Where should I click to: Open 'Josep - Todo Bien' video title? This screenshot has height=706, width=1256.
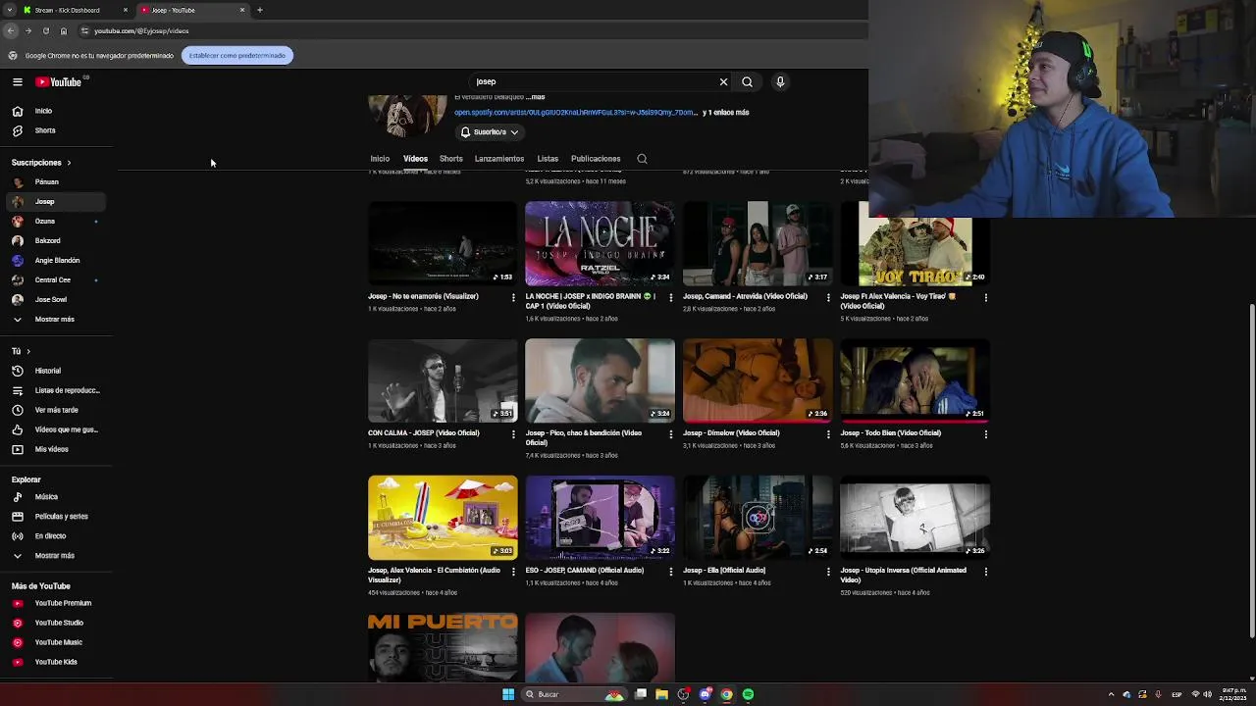(890, 433)
